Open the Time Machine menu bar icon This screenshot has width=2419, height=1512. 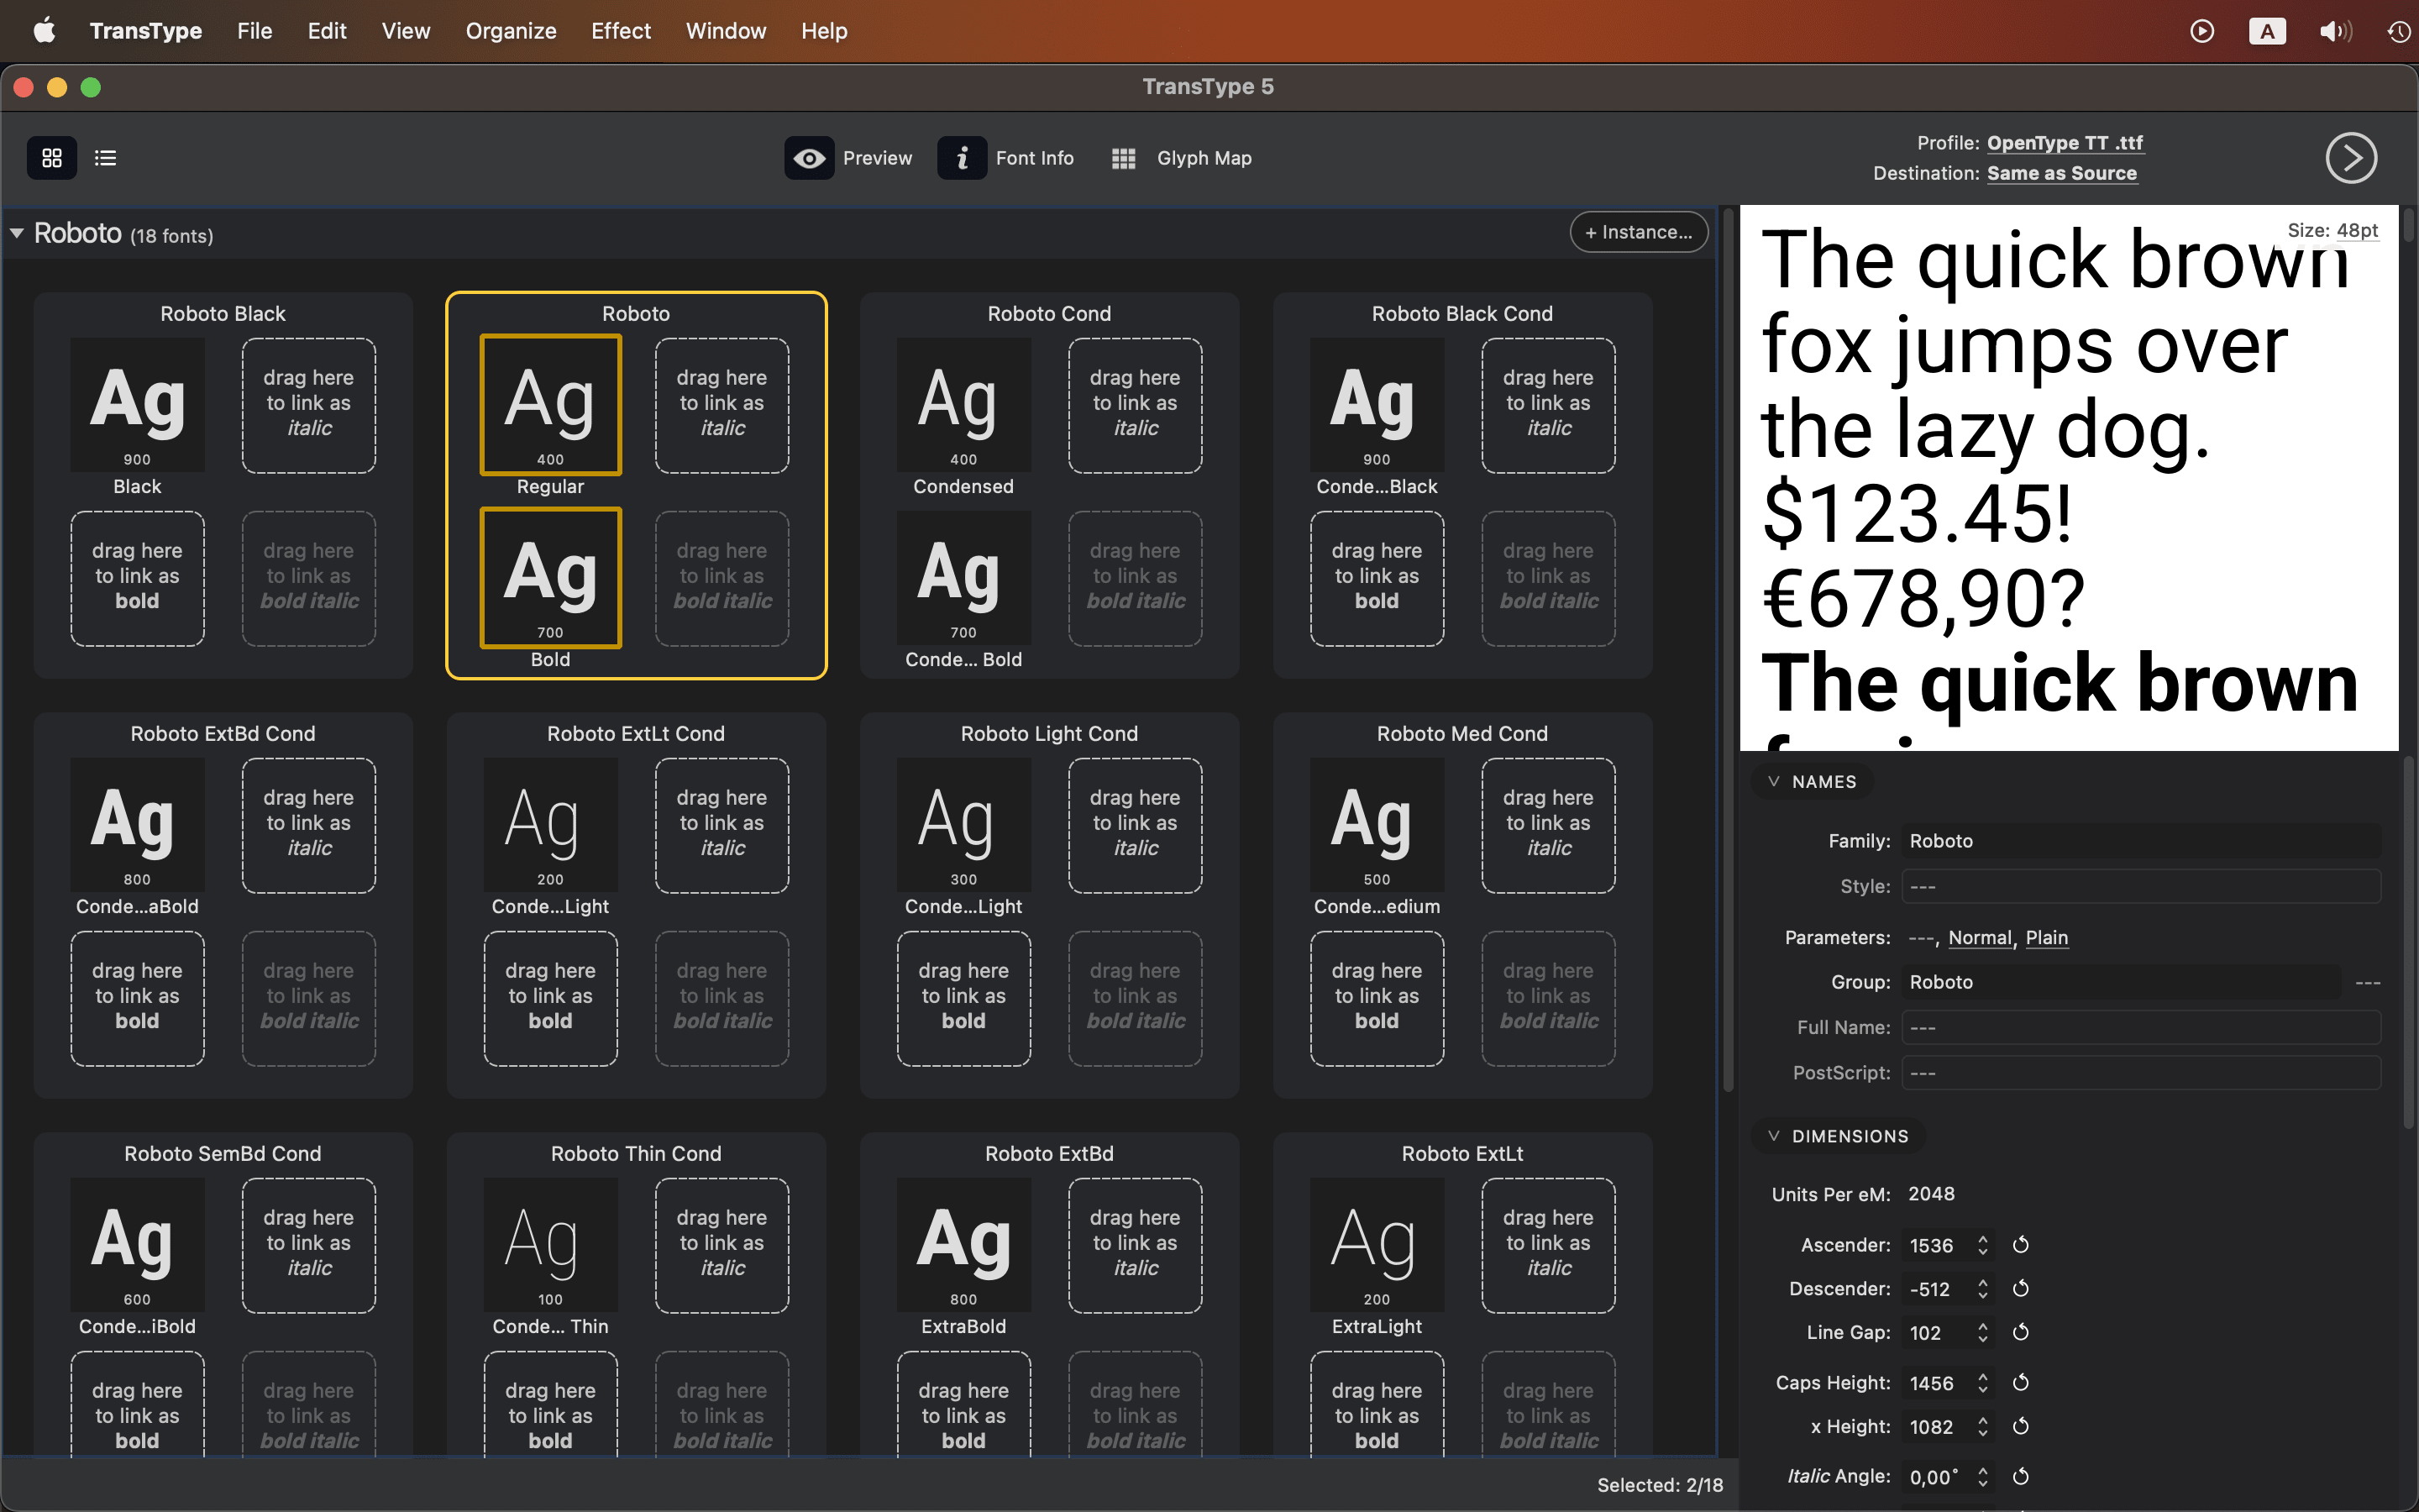(2399, 31)
